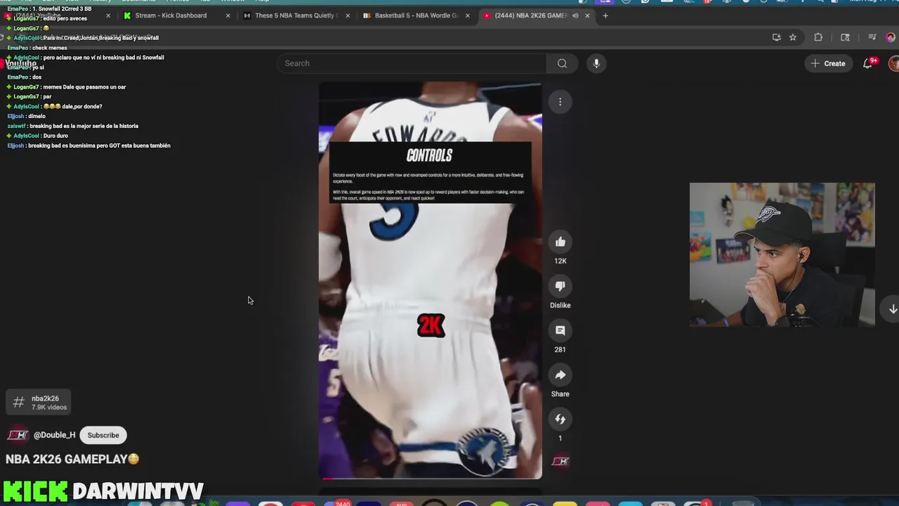The width and height of the screenshot is (899, 506).
Task: Bookmark this page with star icon
Action: tap(793, 37)
